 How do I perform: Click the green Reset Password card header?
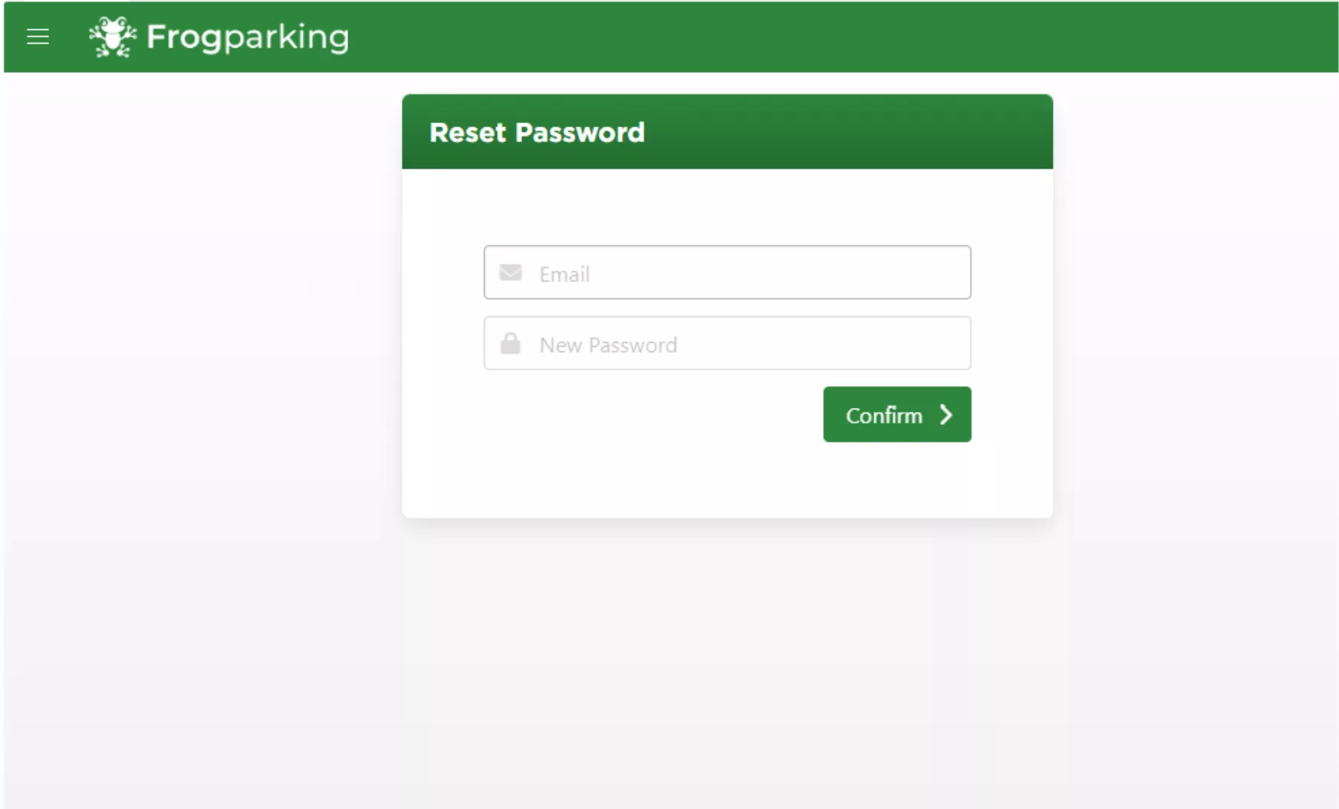pyautogui.click(x=844, y=132)
